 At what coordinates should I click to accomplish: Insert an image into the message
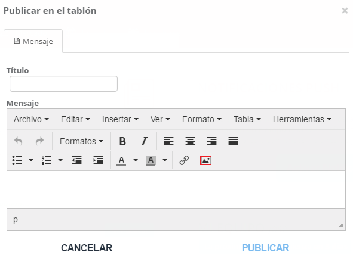pyautogui.click(x=205, y=160)
